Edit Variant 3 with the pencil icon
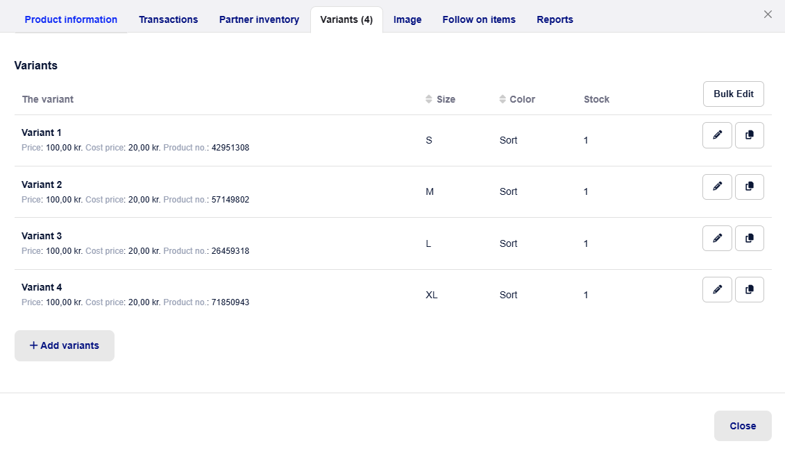Viewport: 785px width, 455px height. (x=717, y=239)
